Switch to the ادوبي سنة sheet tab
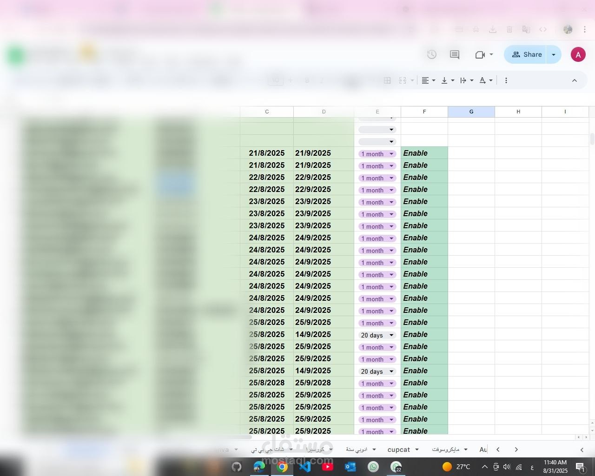The height and width of the screenshot is (476, 595). pos(357,450)
